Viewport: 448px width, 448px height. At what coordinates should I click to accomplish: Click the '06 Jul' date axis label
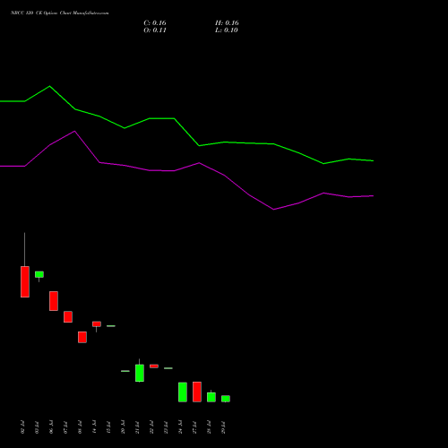51,427
